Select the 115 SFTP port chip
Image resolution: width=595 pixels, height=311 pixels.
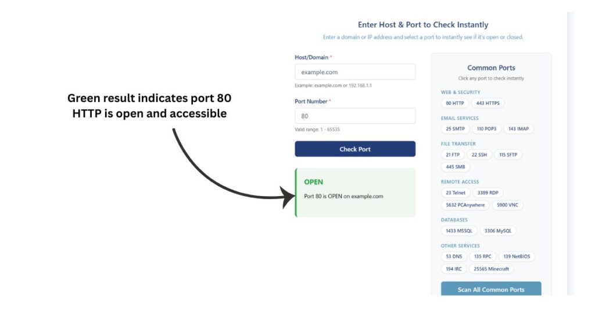point(508,154)
